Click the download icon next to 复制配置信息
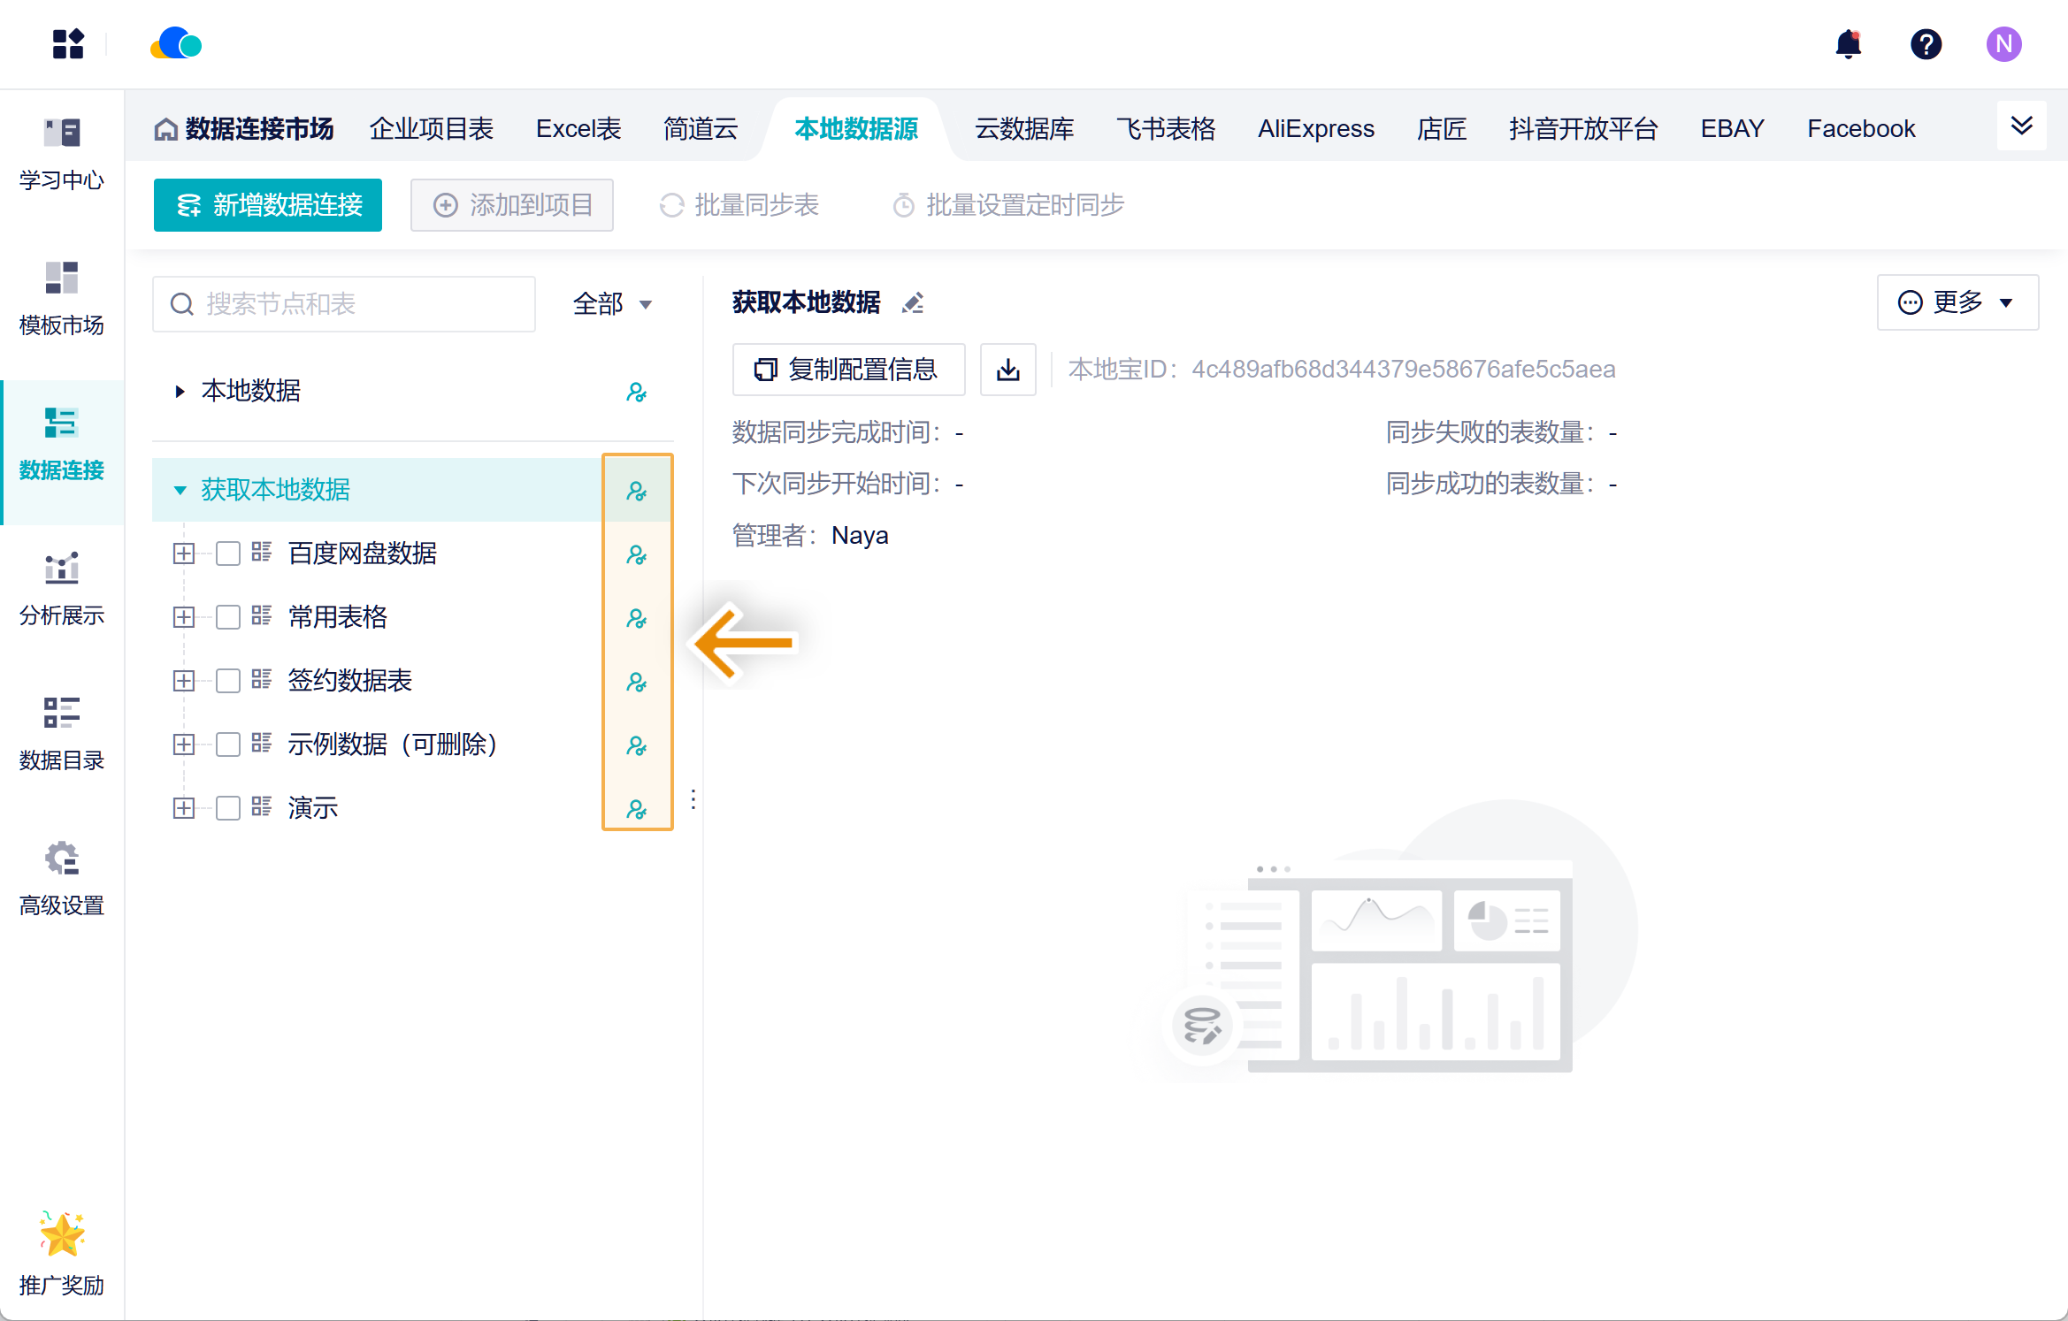Viewport: 2068px width, 1321px height. 1007,370
